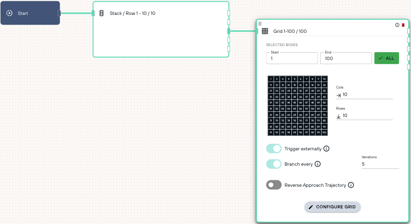Edit the Iterations field
Image resolution: width=411 pixels, height=224 pixels.
[380, 164]
